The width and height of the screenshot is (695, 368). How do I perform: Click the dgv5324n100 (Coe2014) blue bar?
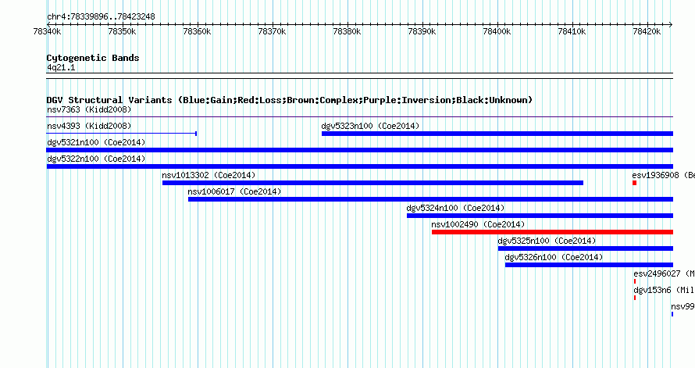point(540,216)
